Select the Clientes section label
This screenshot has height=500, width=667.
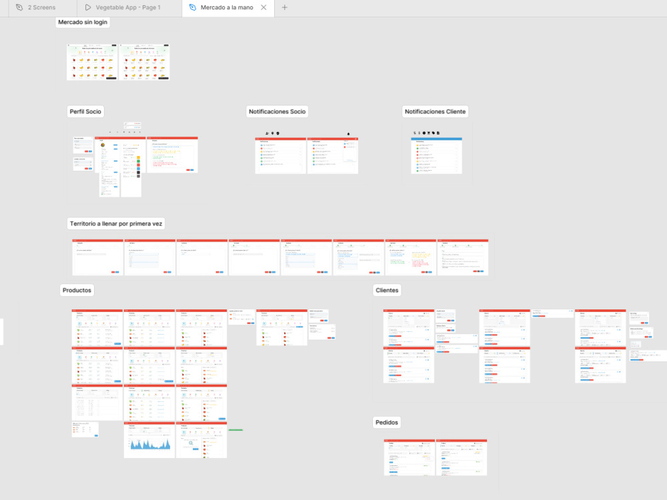point(387,291)
